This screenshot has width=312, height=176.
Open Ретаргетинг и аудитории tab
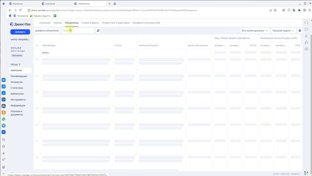116,23
